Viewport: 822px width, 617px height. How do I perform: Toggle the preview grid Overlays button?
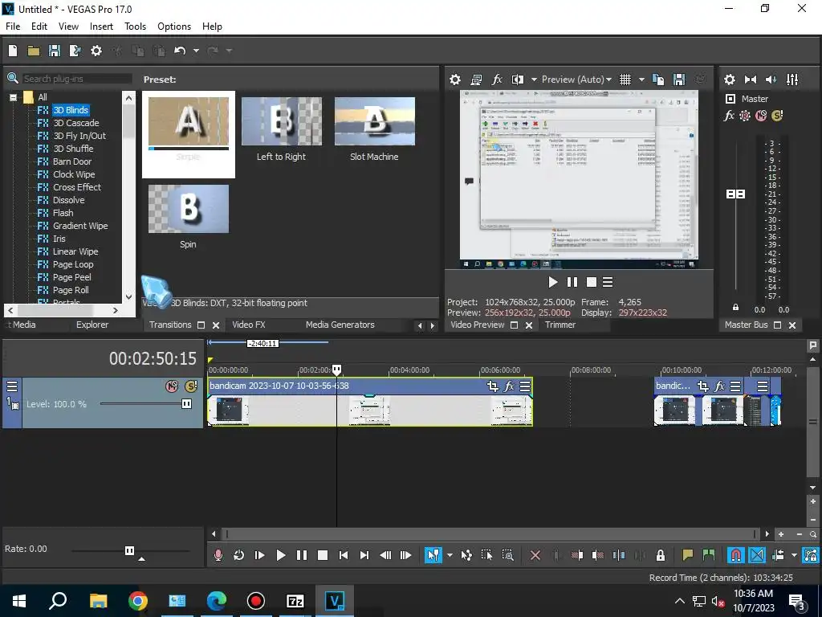click(x=625, y=80)
